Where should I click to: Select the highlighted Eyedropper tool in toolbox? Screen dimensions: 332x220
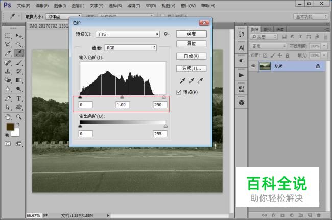click(19, 53)
